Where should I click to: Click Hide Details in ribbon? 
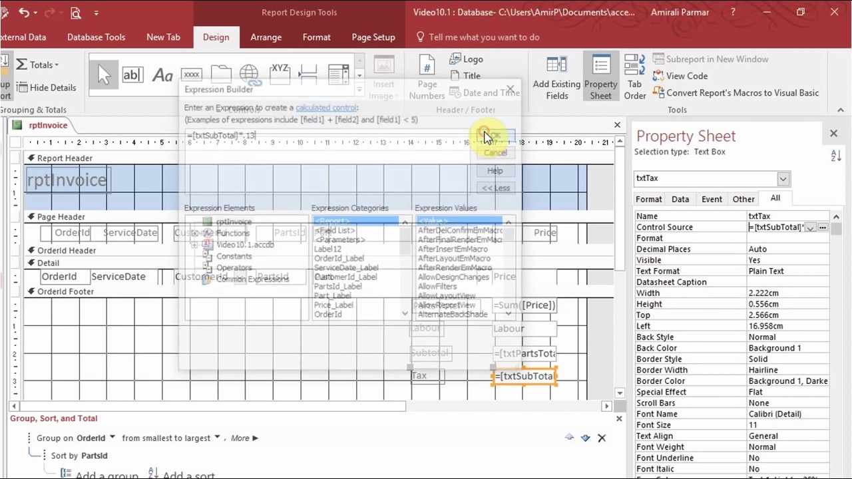click(46, 87)
